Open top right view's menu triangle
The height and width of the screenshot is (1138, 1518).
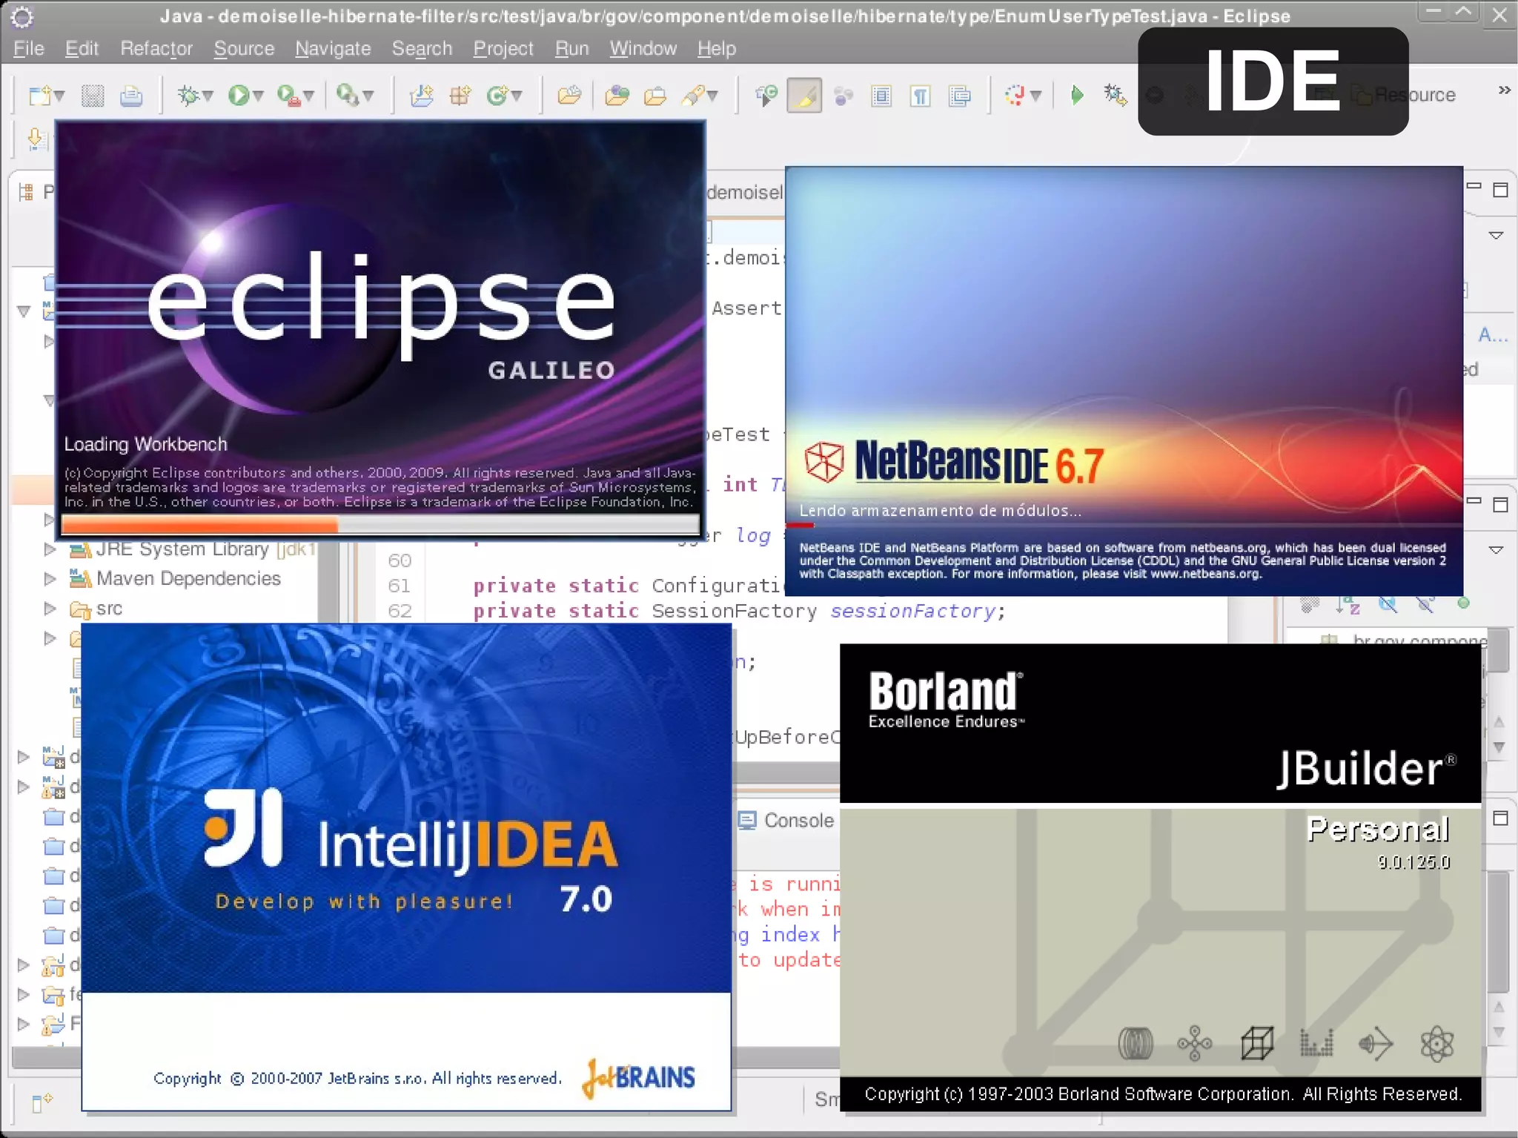(x=1496, y=236)
